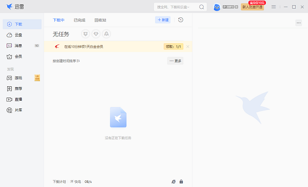Maximize the Xunlei window
308x187 pixels.
[294, 7]
